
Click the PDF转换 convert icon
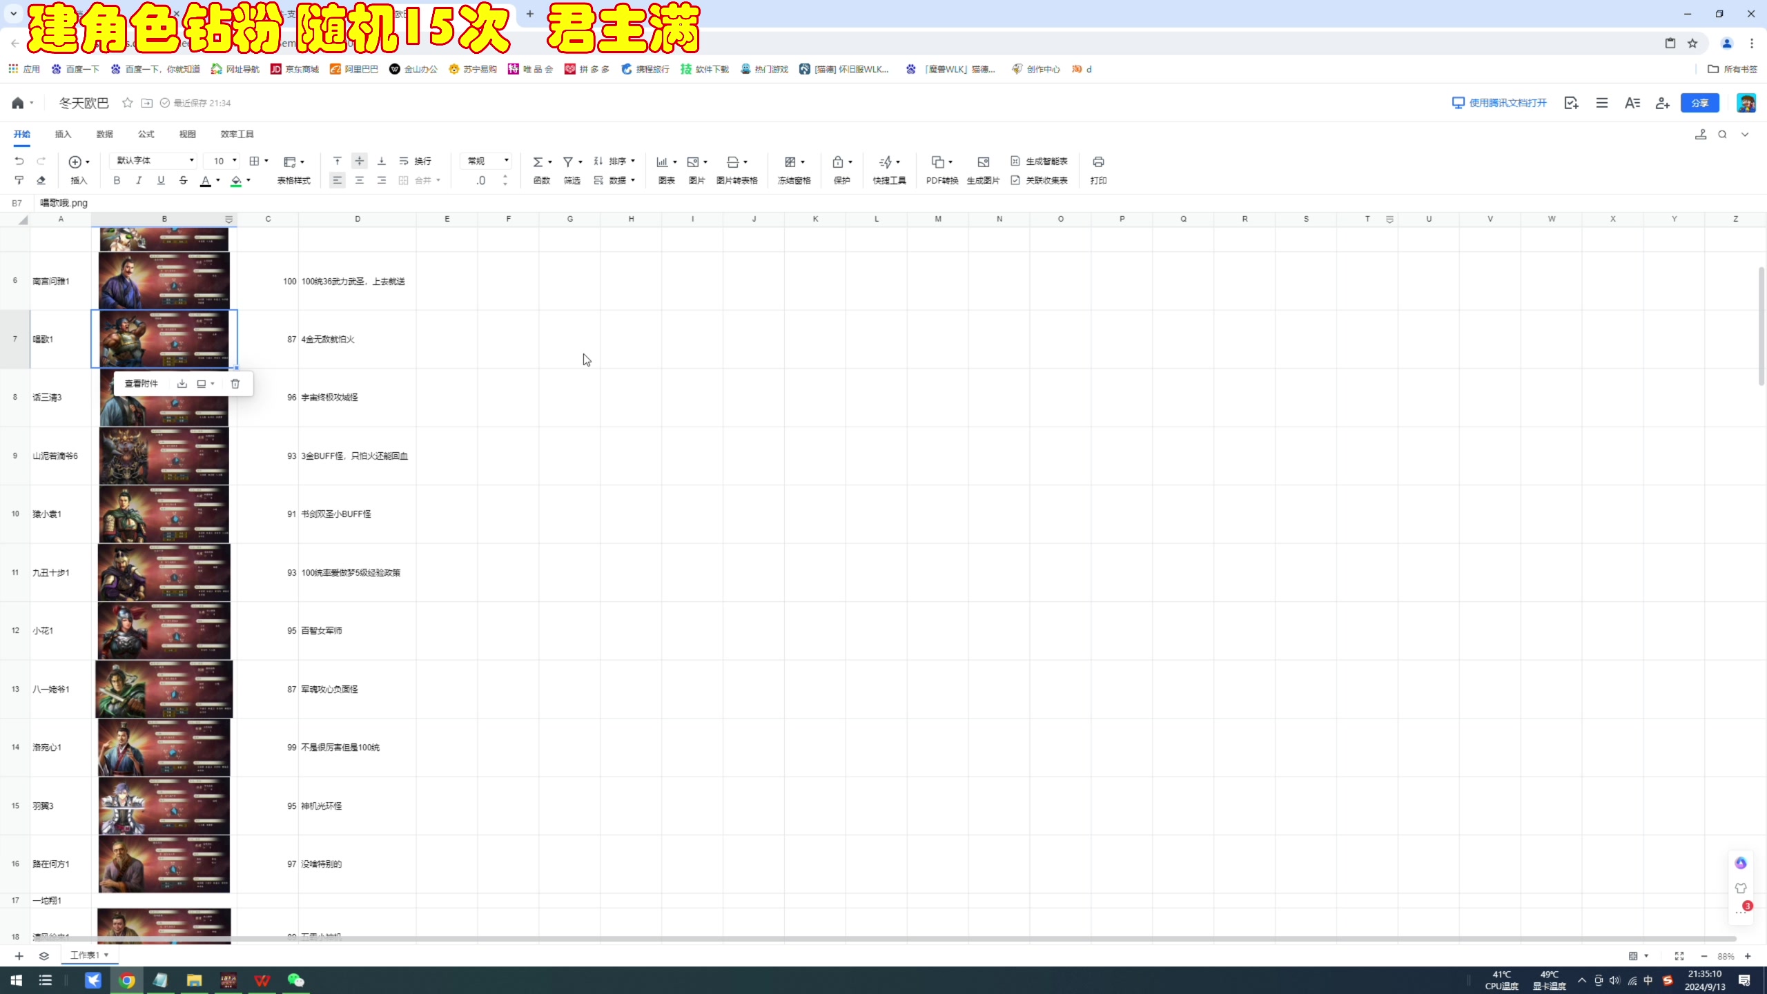pos(937,162)
